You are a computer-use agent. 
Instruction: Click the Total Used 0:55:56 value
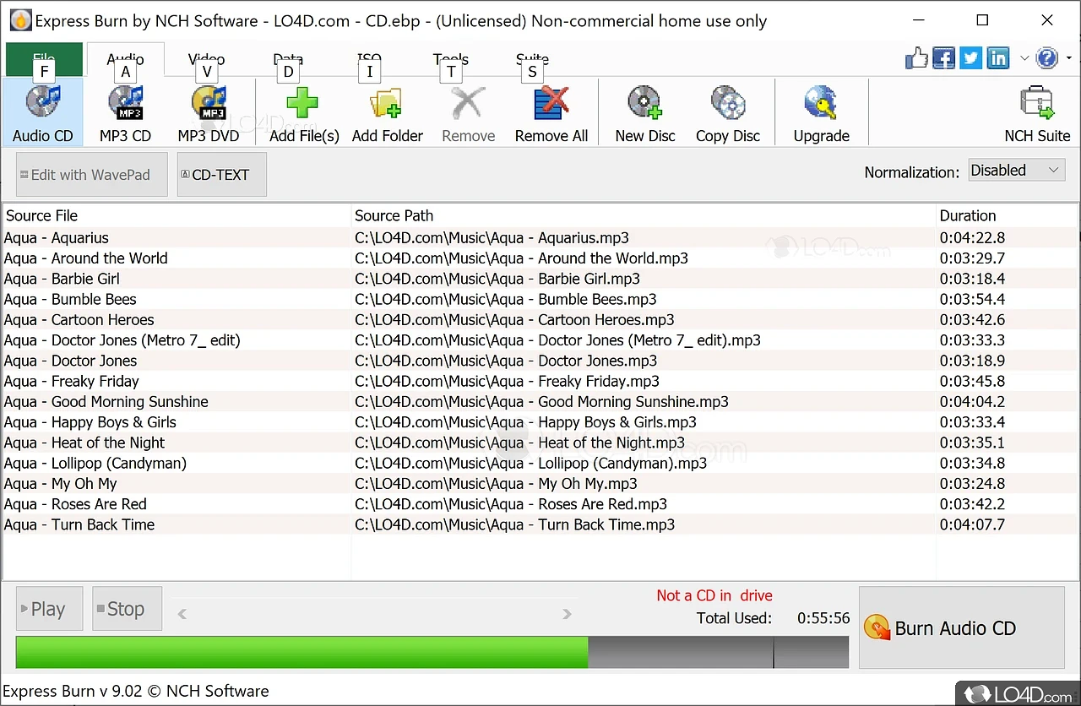pos(823,618)
